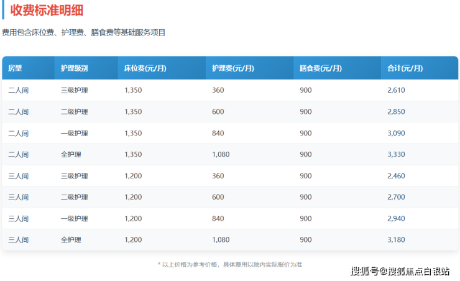
Task: Click the total 2,850 cell
Action: [x=396, y=112]
